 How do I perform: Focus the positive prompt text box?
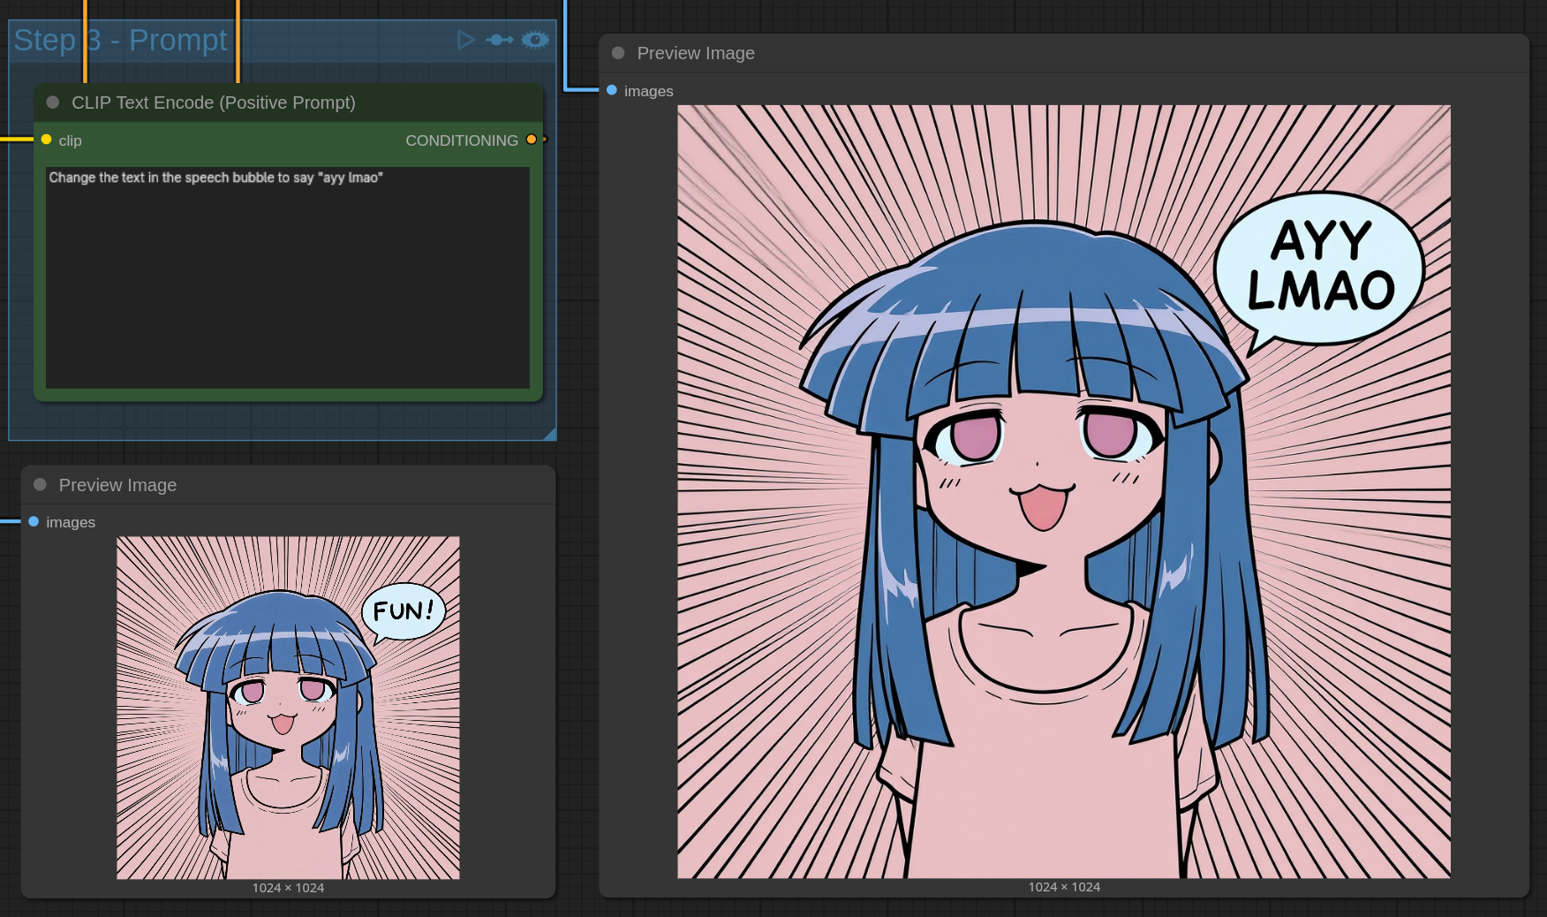288,277
